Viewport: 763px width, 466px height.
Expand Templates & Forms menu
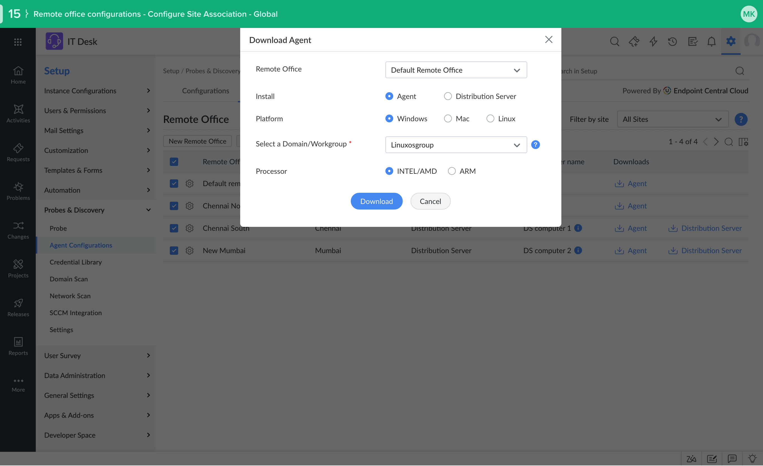pos(97,170)
